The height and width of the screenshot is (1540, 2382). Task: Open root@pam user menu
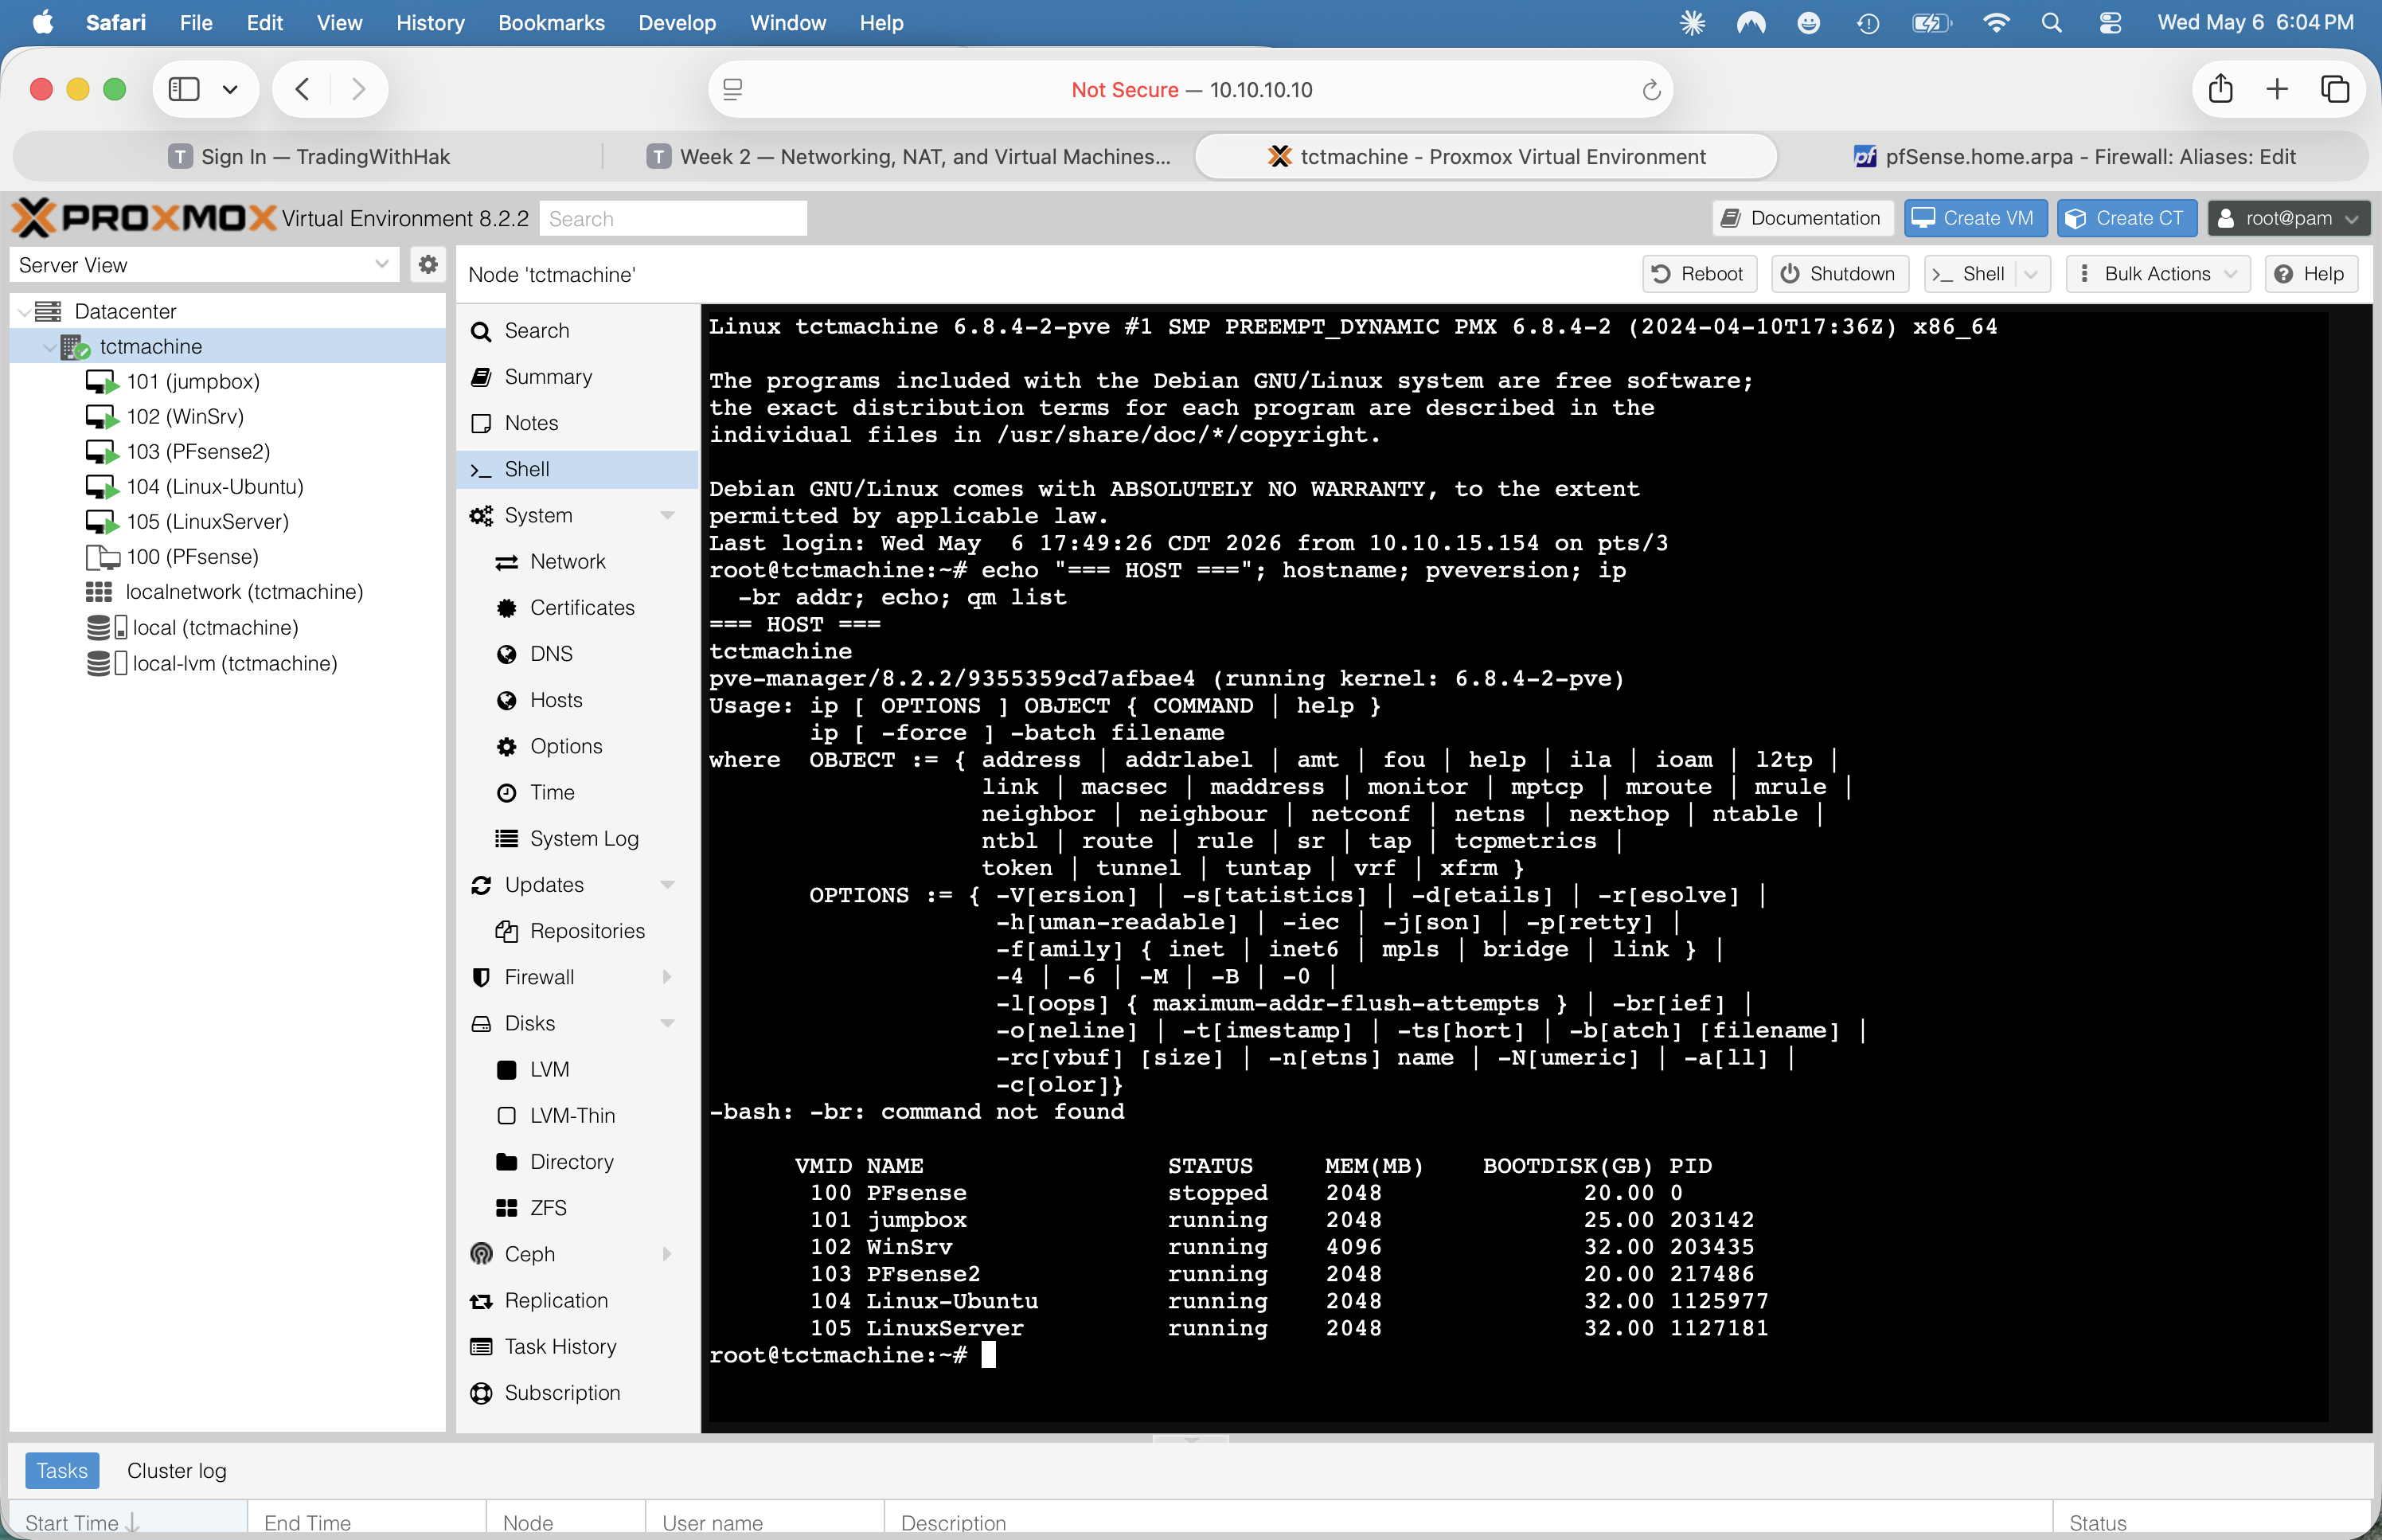pos(2288,218)
